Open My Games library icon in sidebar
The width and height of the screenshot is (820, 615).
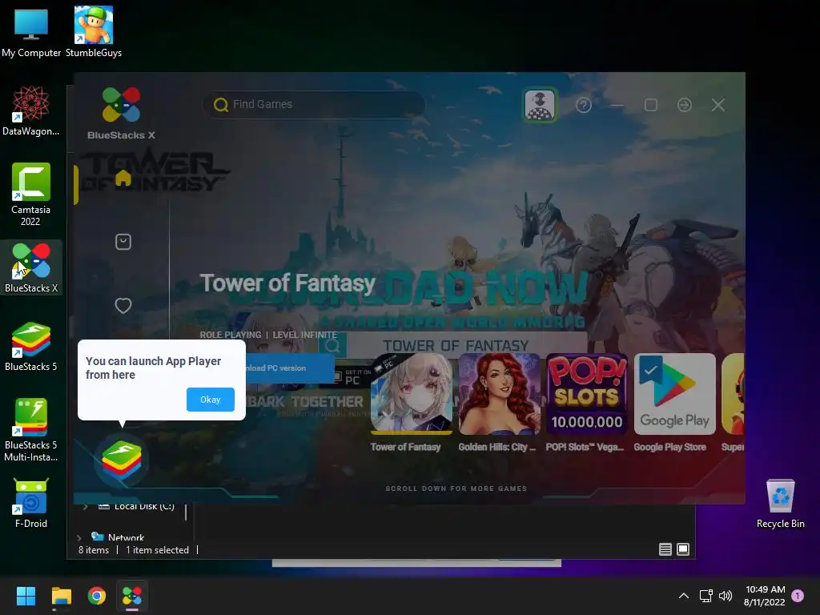click(123, 242)
